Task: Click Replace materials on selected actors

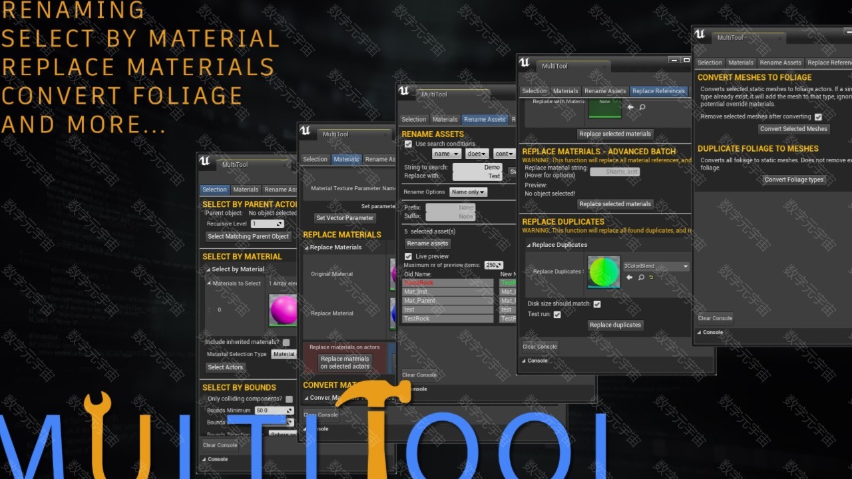Action: 345,363
